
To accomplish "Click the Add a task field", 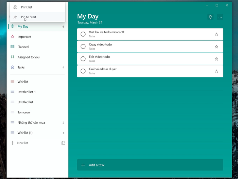I will coord(150,165).
